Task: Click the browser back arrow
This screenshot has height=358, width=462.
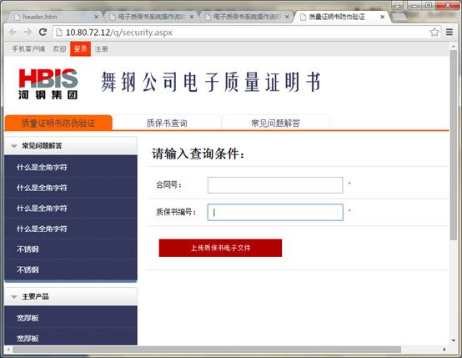Action: [x=13, y=33]
